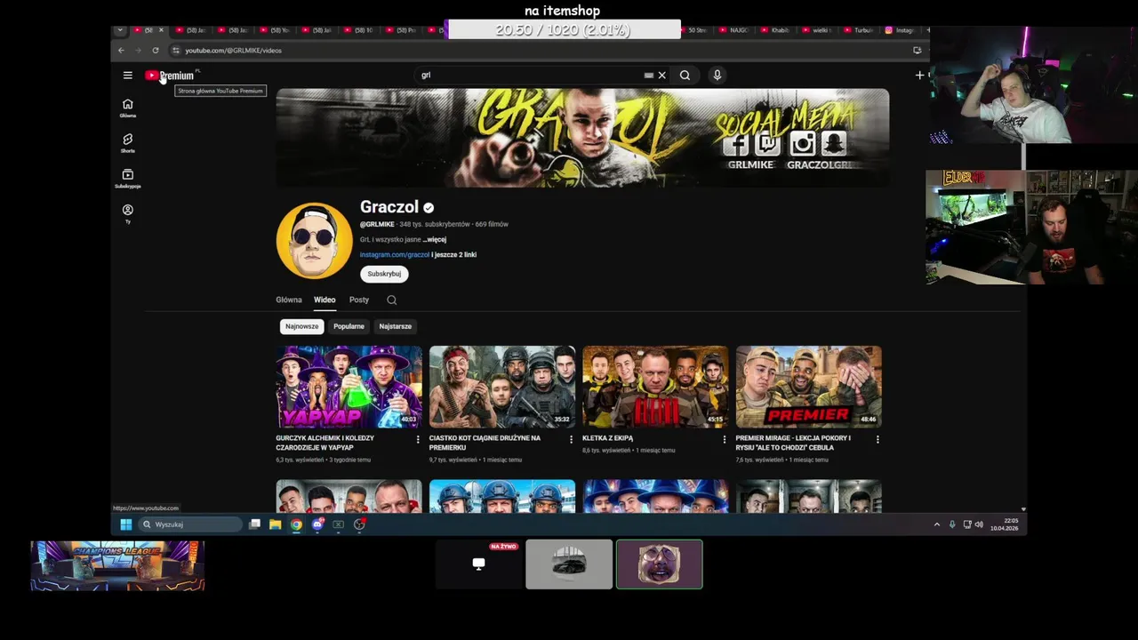The height and width of the screenshot is (640, 1138).
Task: Click the YouTube Premium logo
Action: coord(169,76)
